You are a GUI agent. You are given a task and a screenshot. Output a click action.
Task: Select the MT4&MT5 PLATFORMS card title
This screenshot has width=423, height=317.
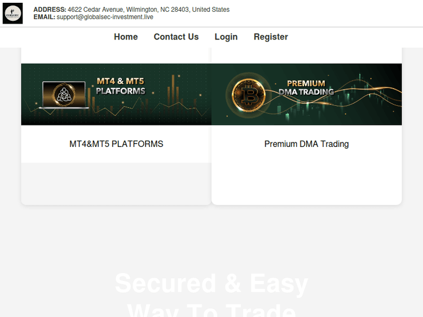[116, 144]
